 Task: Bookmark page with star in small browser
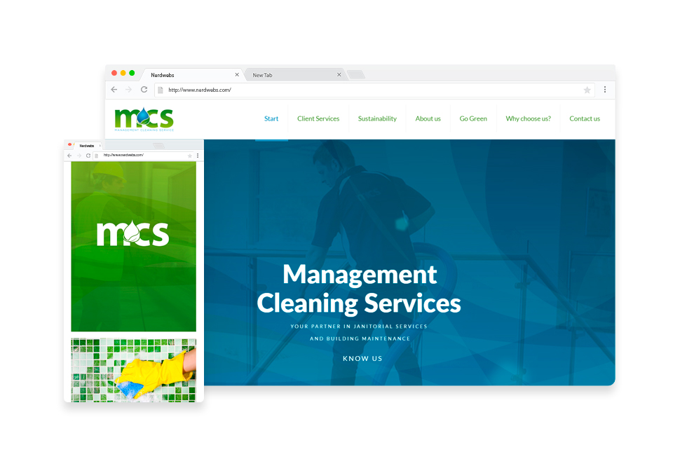click(190, 156)
